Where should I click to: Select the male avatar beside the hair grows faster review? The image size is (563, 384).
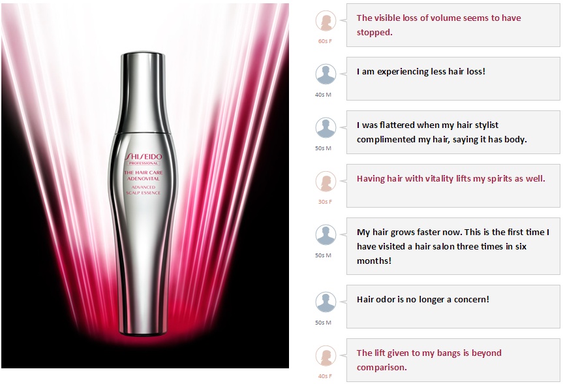pos(326,235)
